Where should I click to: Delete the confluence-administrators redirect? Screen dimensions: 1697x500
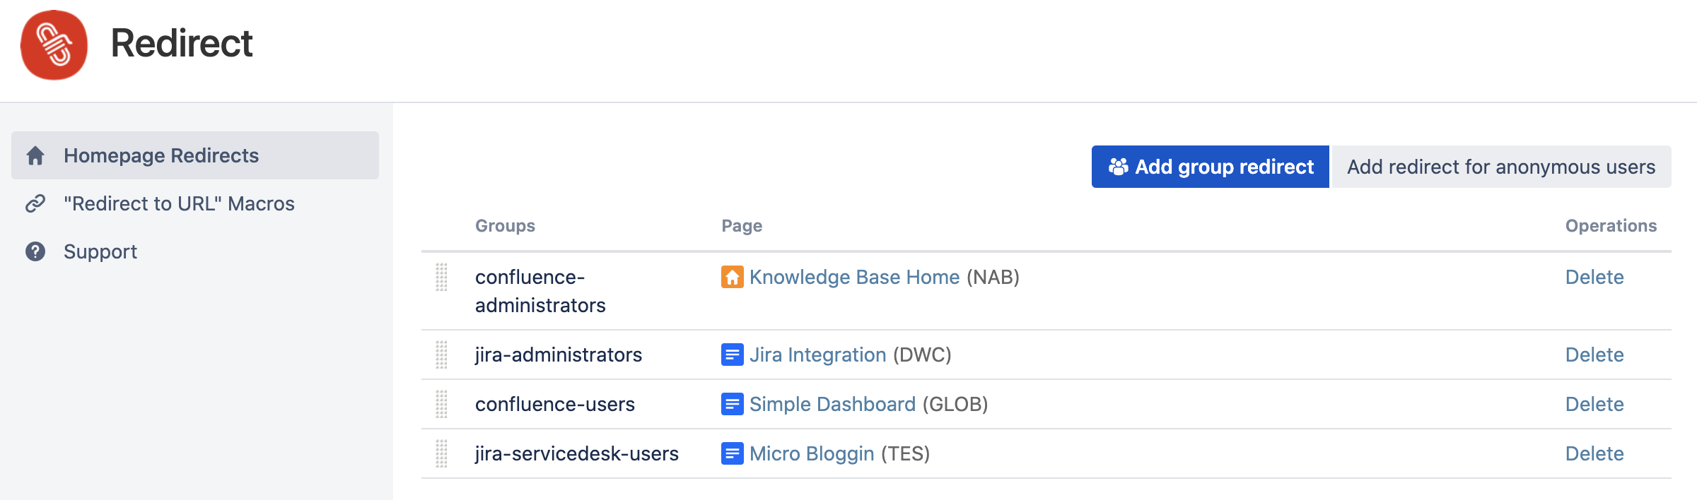(x=1594, y=277)
